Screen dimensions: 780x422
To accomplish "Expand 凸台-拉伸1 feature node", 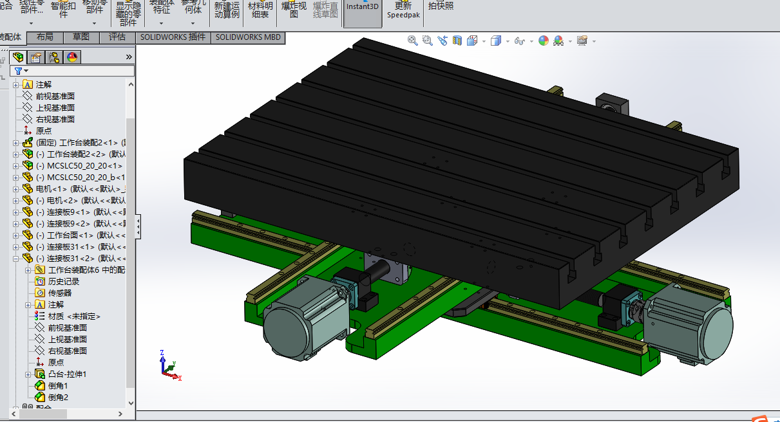I will click(28, 374).
